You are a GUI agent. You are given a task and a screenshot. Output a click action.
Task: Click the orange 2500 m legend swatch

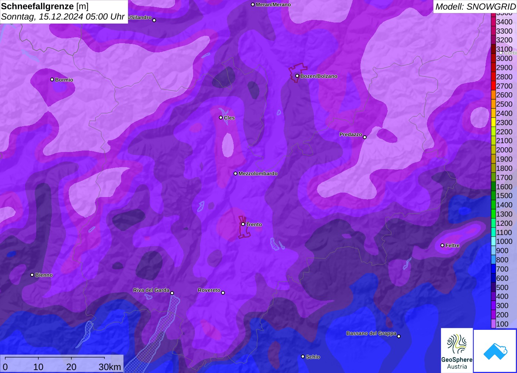point(493,104)
